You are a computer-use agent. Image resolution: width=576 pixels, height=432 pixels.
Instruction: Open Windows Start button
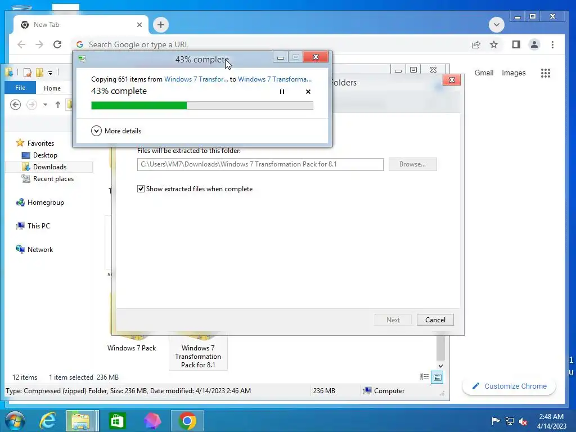[x=15, y=421]
